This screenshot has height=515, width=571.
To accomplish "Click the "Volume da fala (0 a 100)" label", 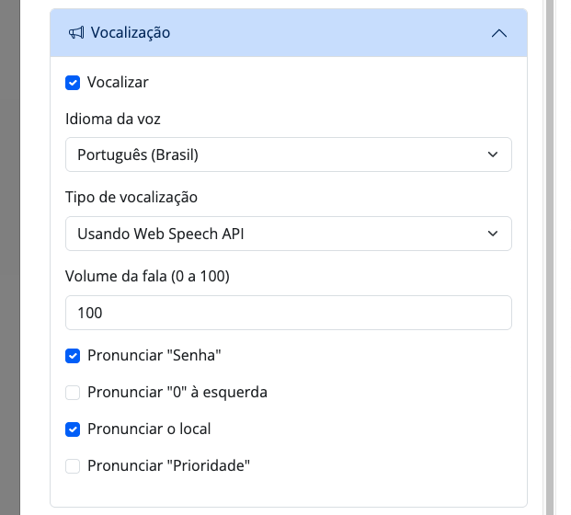I will click(147, 277).
